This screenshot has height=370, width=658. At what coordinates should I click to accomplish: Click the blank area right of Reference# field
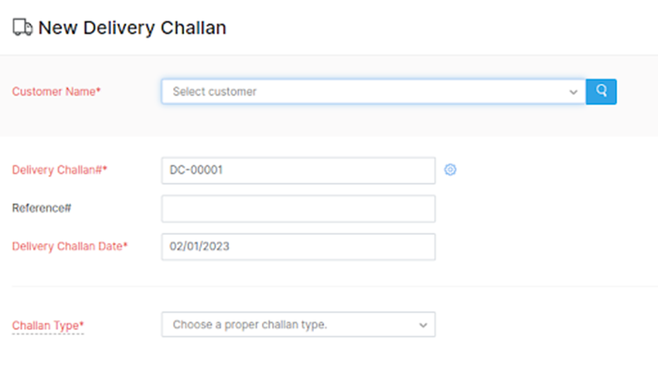[x=540, y=209]
